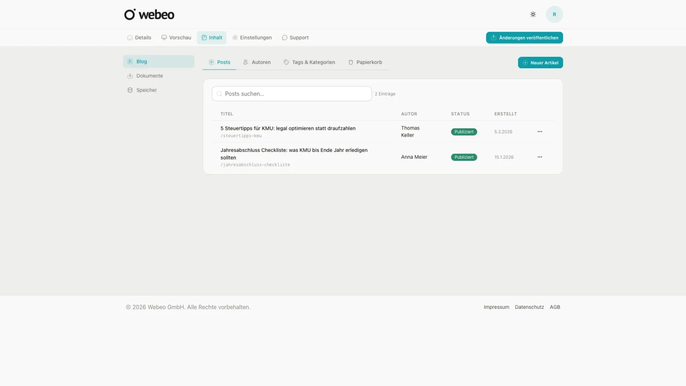This screenshot has width=686, height=386.
Task: Click the date 5.3.2026
Action: (503, 132)
